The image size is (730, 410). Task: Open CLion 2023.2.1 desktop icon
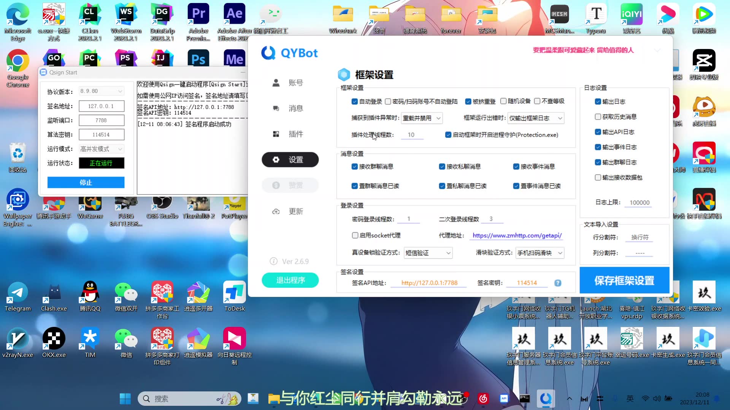point(90,22)
